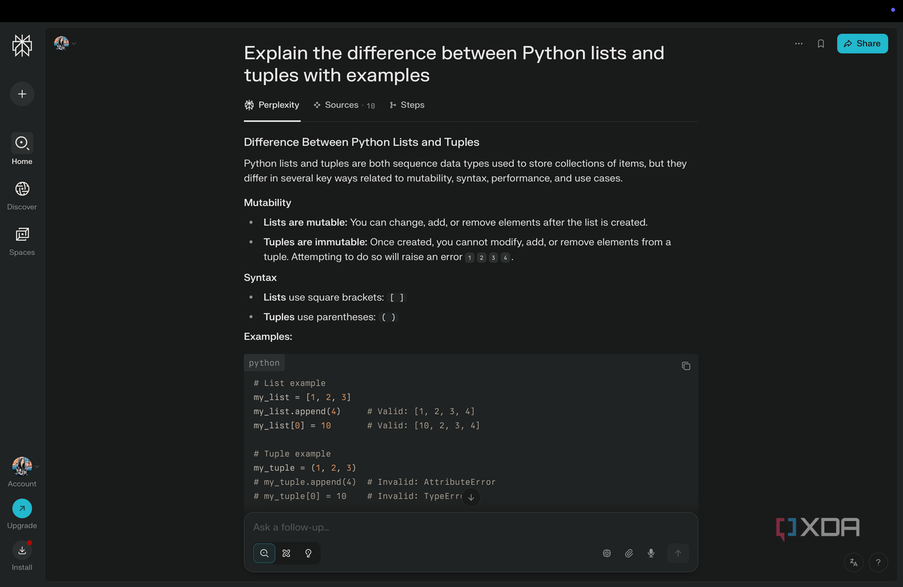Submit the follow-up with the arrow button
The width and height of the screenshot is (903, 587).
(x=678, y=553)
